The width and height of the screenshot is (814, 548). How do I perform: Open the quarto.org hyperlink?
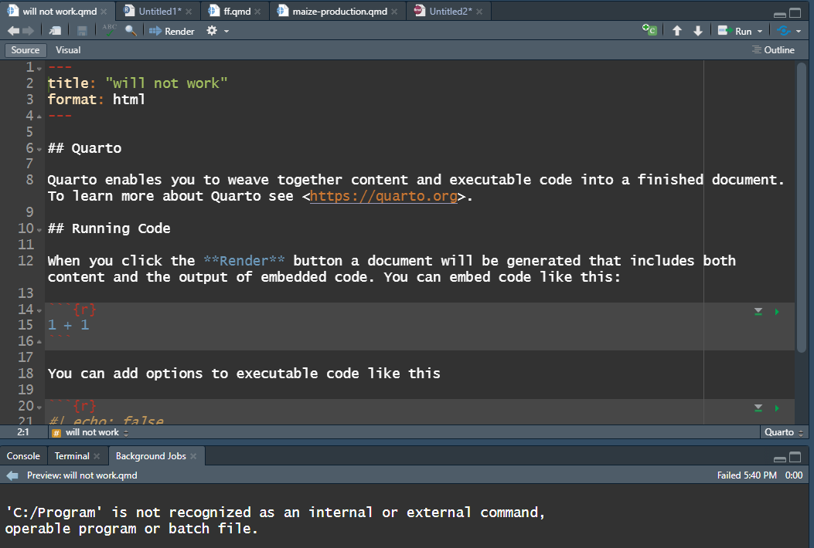pyautogui.click(x=383, y=196)
